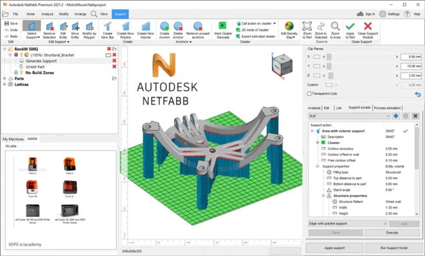Toggle the Transparent Cuts checkbox
425x256 pixels.
pyautogui.click(x=309, y=93)
